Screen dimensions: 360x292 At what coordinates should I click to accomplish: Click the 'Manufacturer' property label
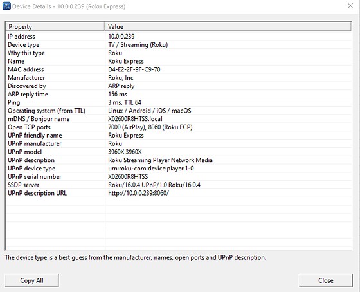click(x=26, y=78)
